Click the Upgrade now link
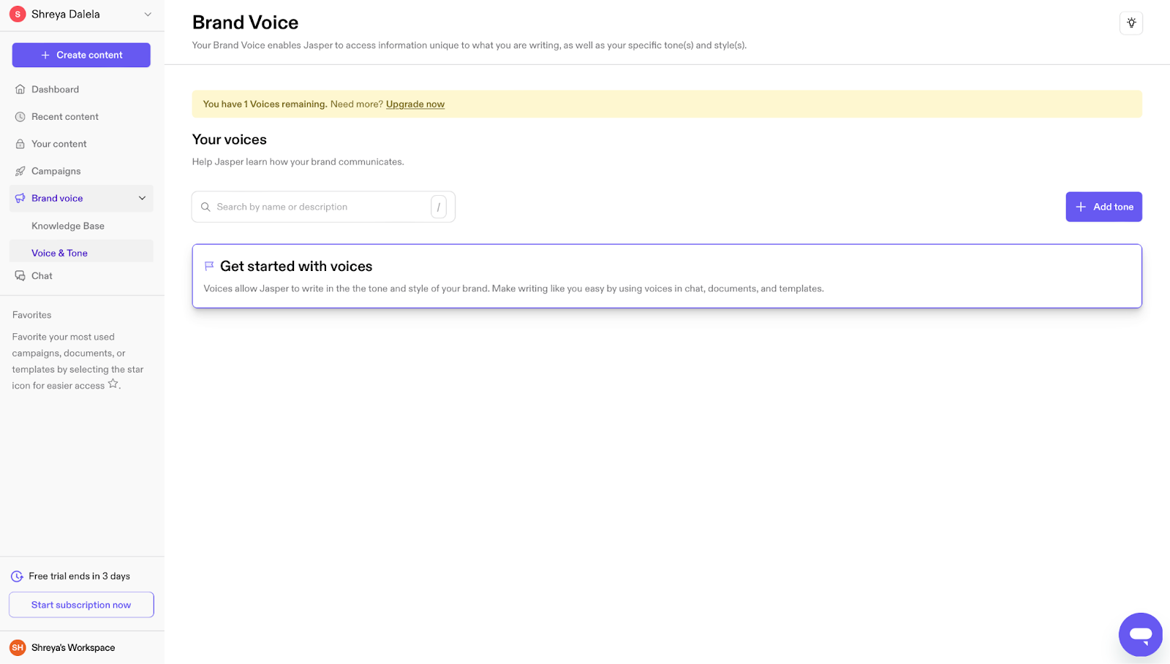Viewport: 1170px width, 664px height. [x=415, y=104]
